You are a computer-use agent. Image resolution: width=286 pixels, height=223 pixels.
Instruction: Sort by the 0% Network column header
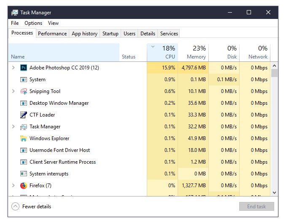pyautogui.click(x=255, y=53)
